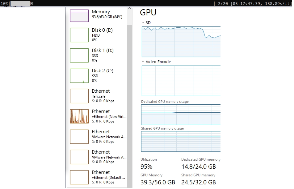This screenshot has width=294, height=189.
Task: Click the sidebar scroll up arrow
Action: (x=129, y=8)
